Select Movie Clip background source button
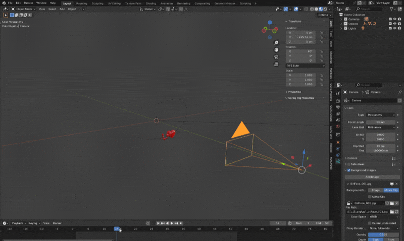The width and height of the screenshot is (404, 241). [391, 190]
